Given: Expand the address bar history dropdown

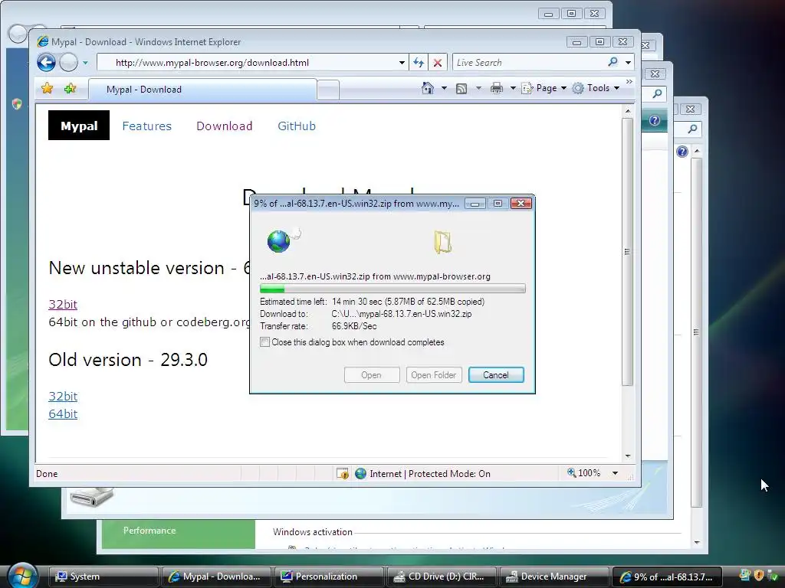Looking at the screenshot, I should tap(402, 63).
